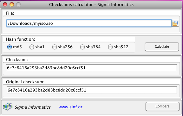Click the window title bar text
183x116 pixels.
click(x=91, y=5)
